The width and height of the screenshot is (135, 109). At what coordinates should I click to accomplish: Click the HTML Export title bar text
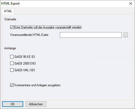click(10, 3)
